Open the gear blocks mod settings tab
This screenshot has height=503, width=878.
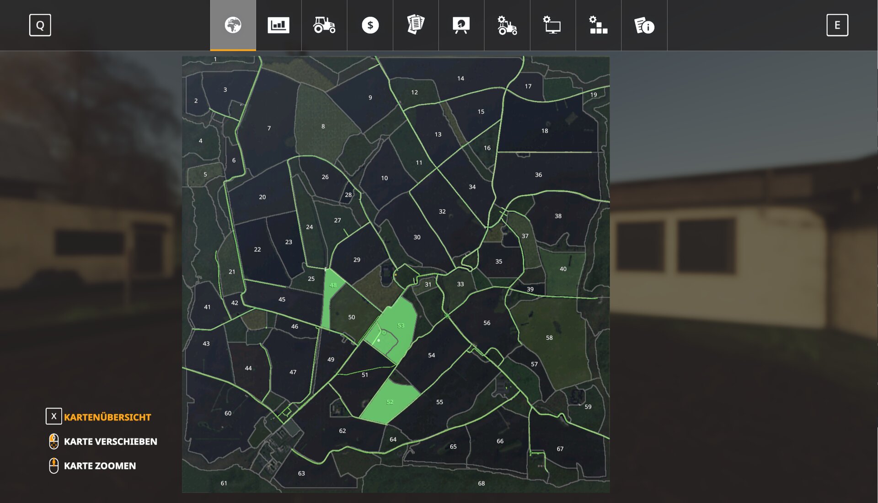click(598, 25)
